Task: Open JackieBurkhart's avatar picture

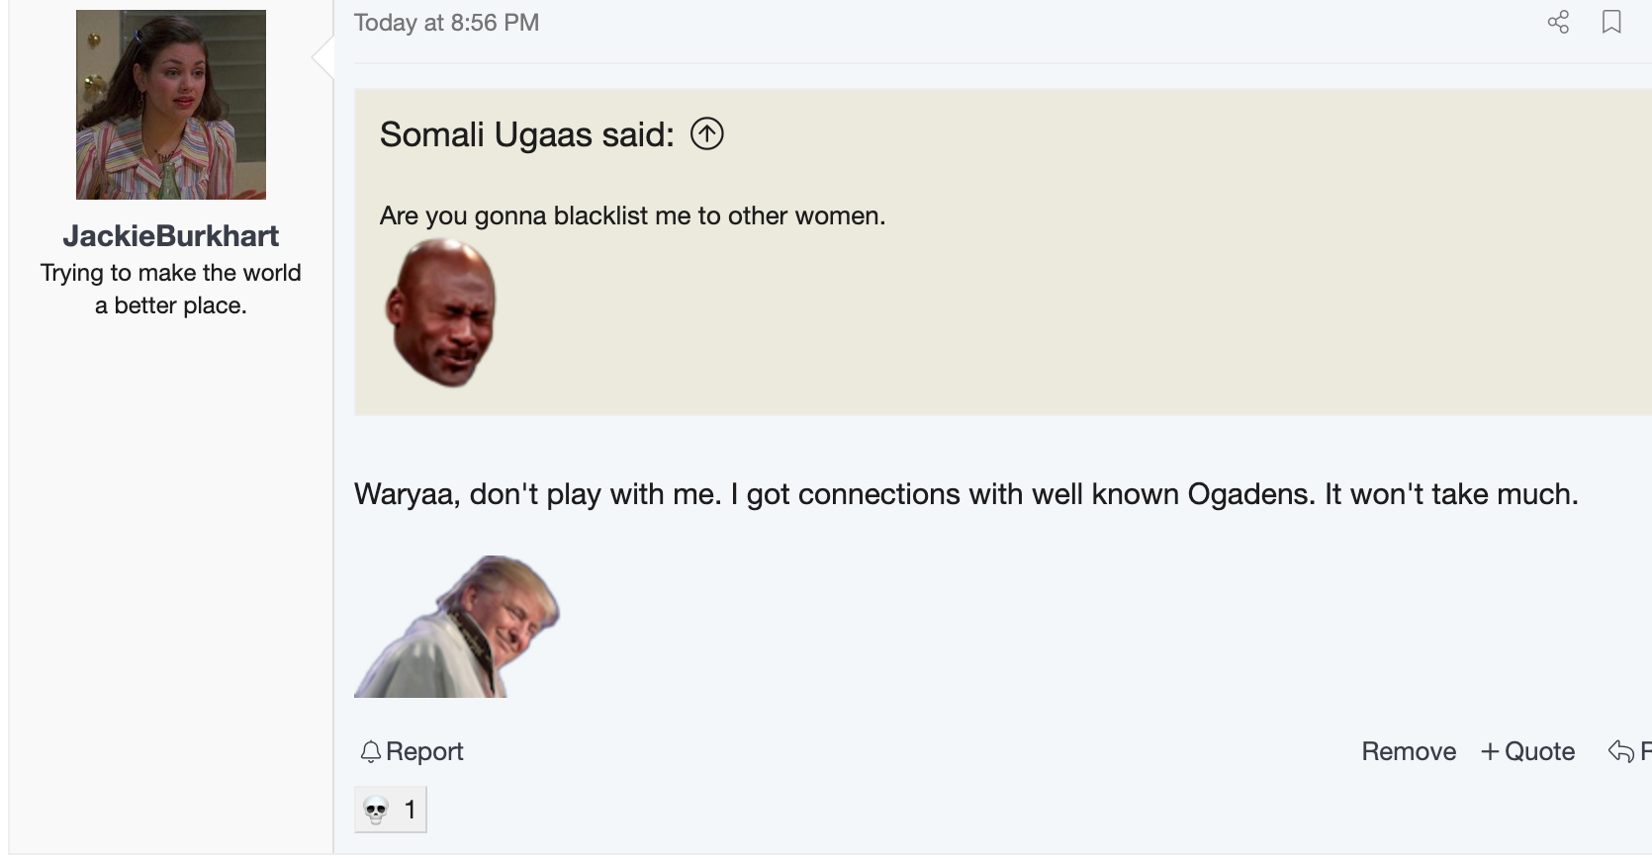Action: [x=171, y=105]
